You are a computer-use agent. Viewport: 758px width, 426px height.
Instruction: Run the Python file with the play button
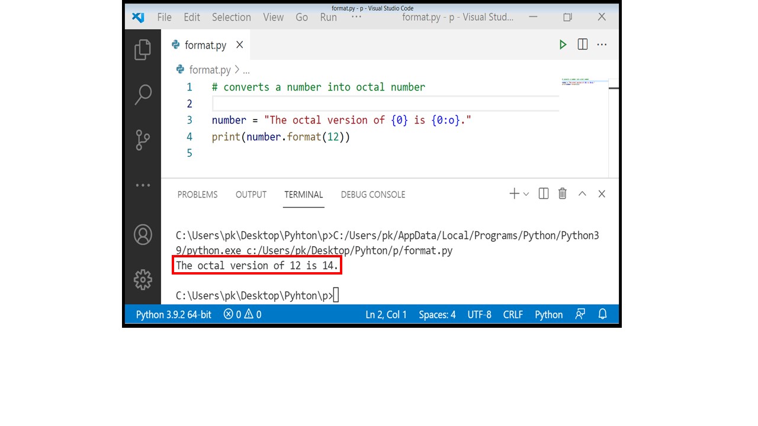click(561, 44)
